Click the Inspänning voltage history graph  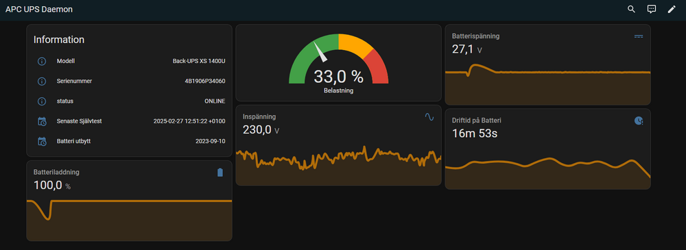(x=338, y=165)
